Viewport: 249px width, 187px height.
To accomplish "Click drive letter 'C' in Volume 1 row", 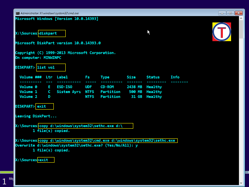I will 49,92.
